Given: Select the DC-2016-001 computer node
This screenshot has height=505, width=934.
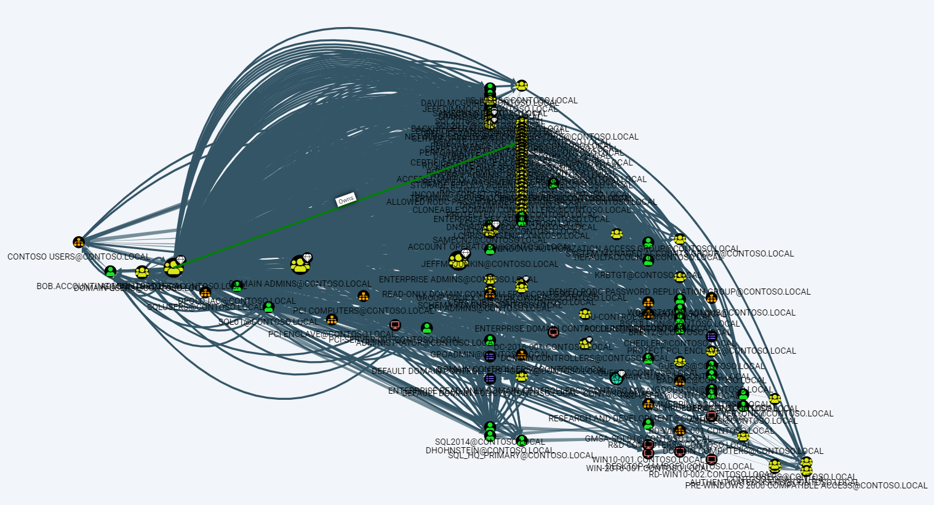Looking at the screenshot, I should coord(553,332).
